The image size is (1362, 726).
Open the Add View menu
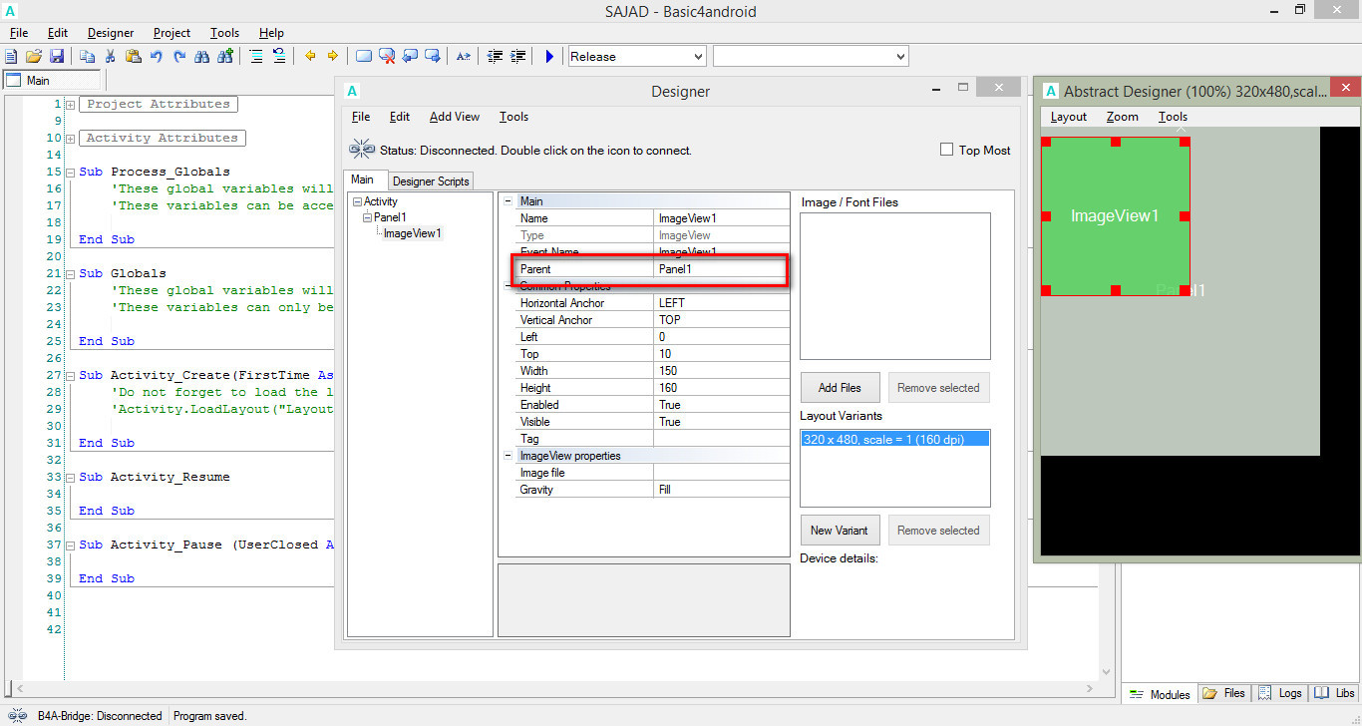[454, 117]
